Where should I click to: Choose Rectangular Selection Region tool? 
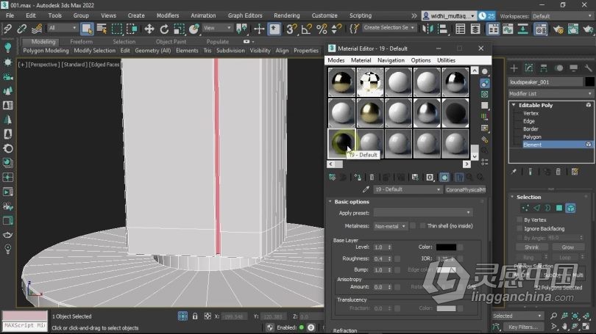click(x=117, y=29)
